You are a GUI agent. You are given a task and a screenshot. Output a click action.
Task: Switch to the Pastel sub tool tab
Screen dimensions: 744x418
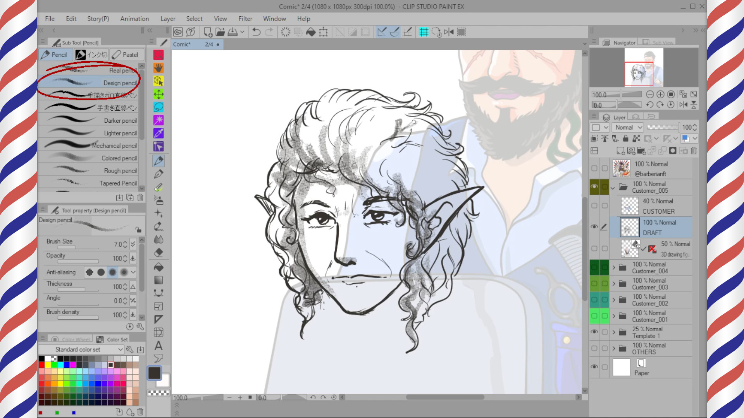pos(126,55)
